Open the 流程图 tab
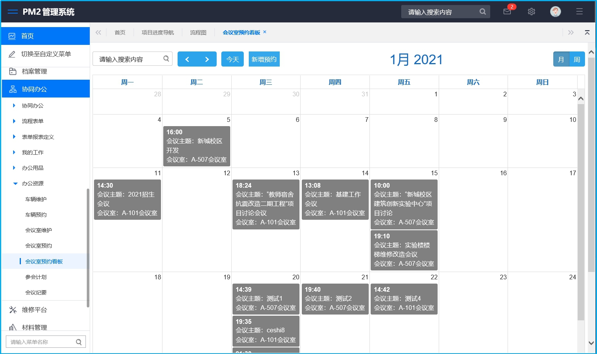597x354 pixels. point(198,32)
